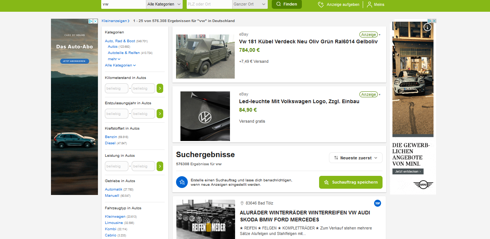Open ALURÄDER WINTERRÄDER WINTERREIFEN listing title

tap(305, 216)
